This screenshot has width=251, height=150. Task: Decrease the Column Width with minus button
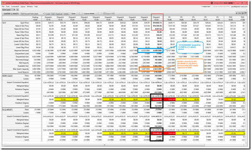point(100,14)
